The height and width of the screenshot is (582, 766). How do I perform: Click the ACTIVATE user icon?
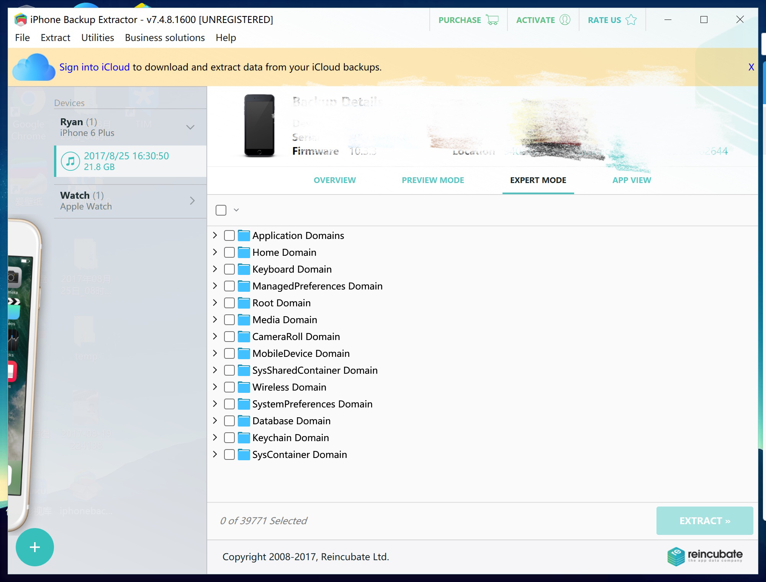pos(565,20)
